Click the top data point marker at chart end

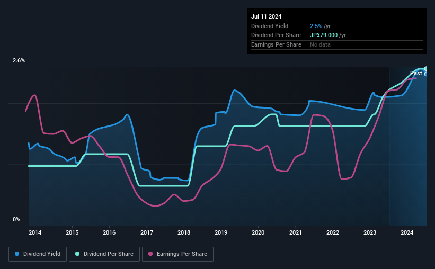coord(426,68)
